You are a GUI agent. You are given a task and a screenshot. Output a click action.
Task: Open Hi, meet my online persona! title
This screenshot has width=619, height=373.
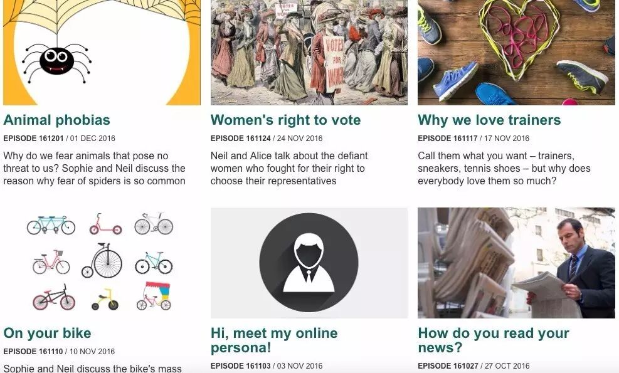point(274,340)
